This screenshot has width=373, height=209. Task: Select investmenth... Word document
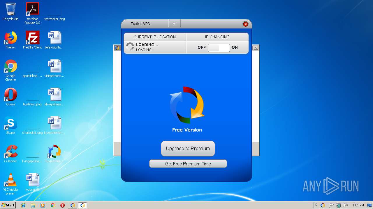click(54, 126)
